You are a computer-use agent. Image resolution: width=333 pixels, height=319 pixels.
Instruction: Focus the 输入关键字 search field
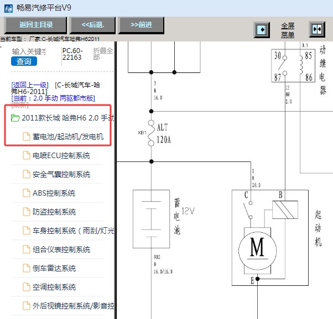[x=29, y=51]
